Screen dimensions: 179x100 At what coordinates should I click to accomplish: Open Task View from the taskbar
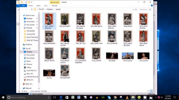point(55,97)
